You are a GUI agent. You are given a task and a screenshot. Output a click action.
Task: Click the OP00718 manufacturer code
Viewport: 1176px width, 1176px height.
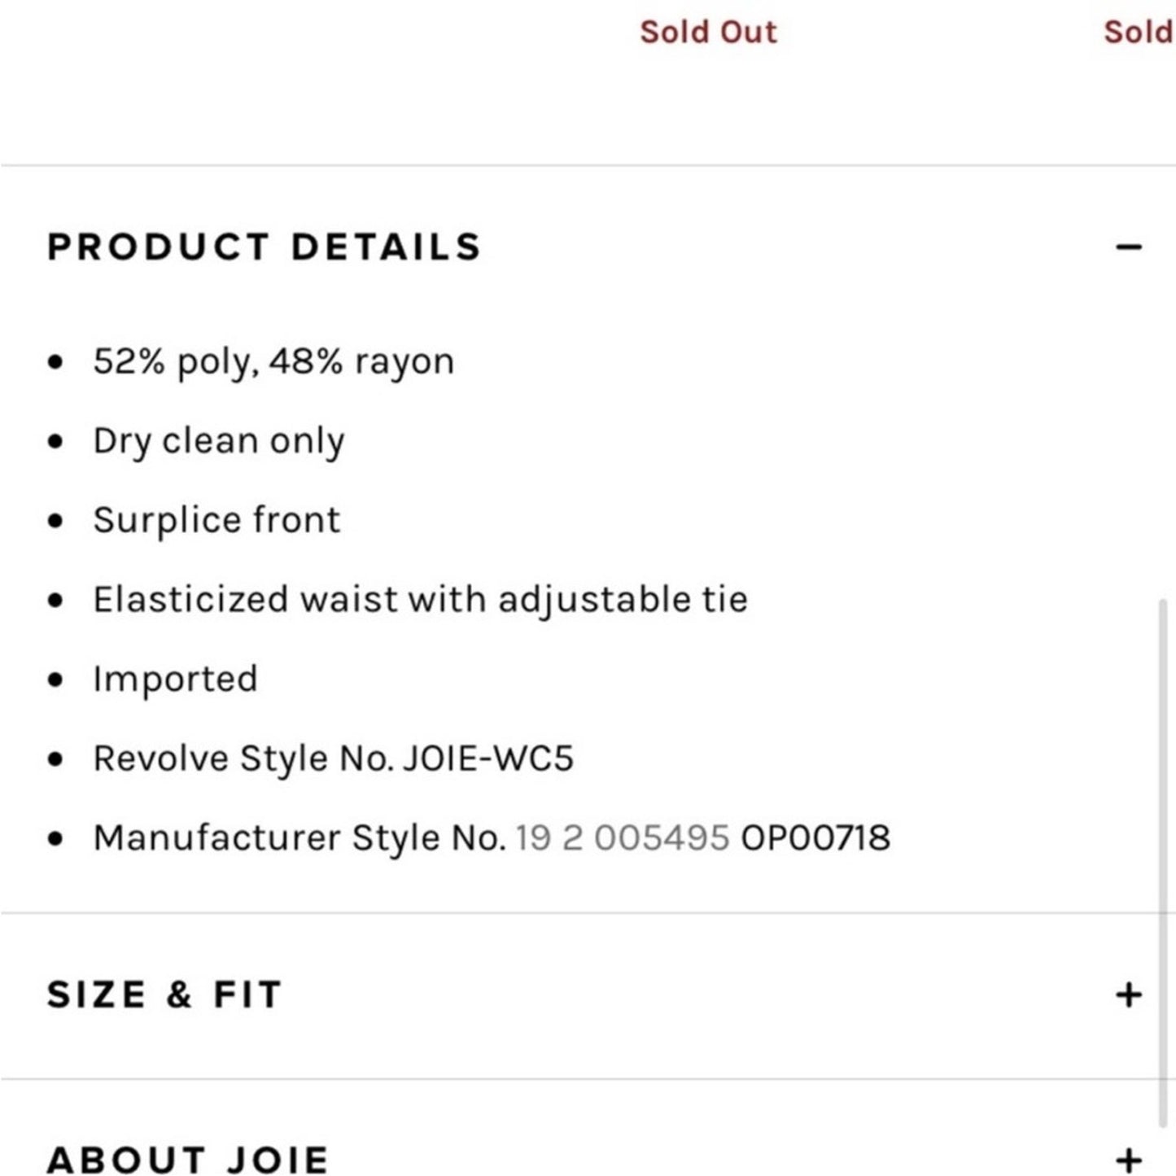[815, 837]
